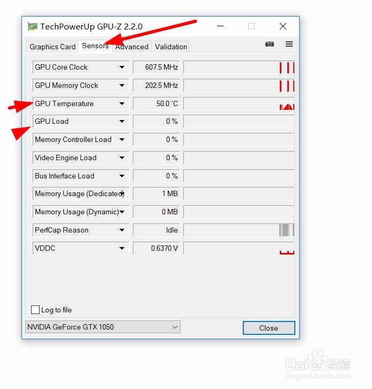This screenshot has width=372, height=389.
Task: Click the GPU Load history graph
Action: click(239, 121)
